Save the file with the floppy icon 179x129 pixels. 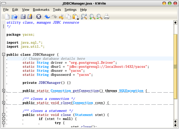(x=23, y=17)
